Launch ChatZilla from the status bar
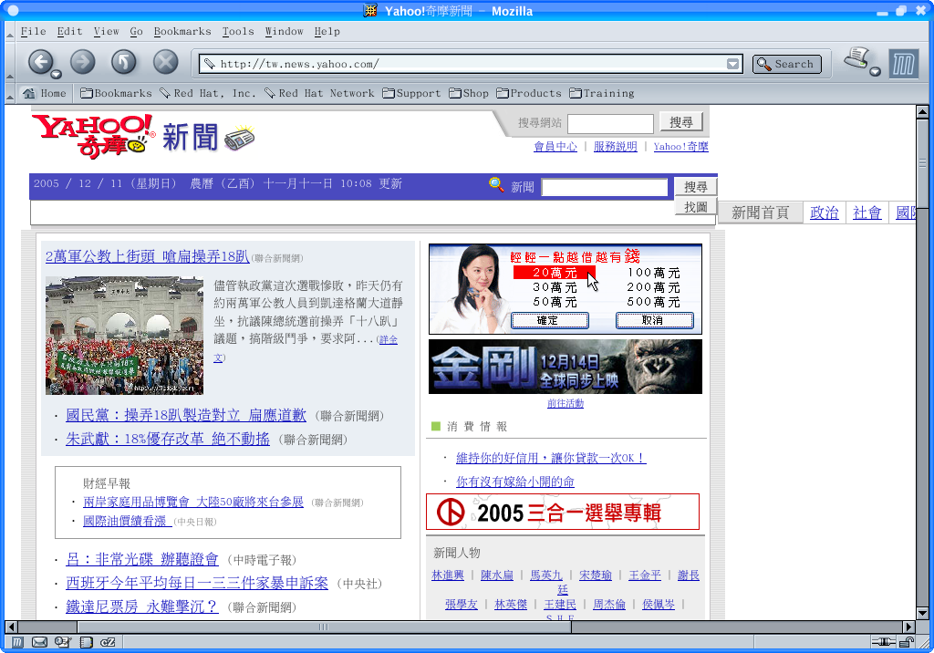 108,642
